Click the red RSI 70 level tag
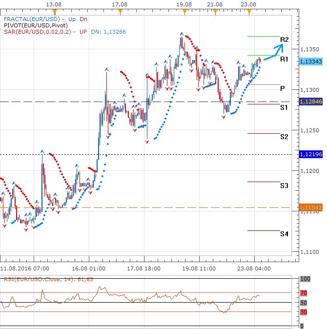The width and height of the screenshot is (327, 329). pyautogui.click(x=303, y=293)
